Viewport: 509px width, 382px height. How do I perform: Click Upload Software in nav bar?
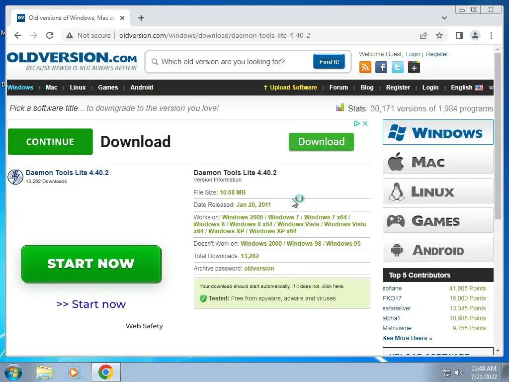pyautogui.click(x=290, y=88)
